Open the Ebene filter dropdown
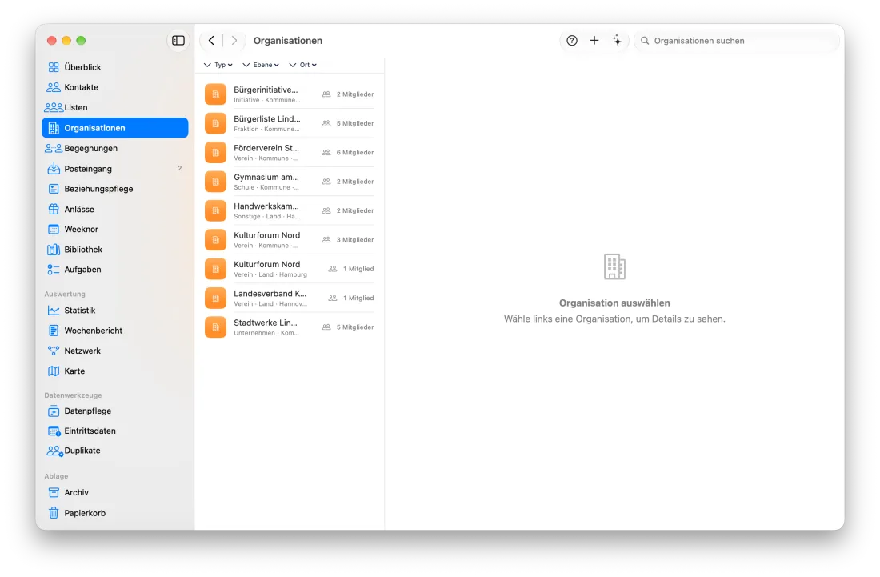Image resolution: width=880 pixels, height=577 pixels. click(261, 65)
